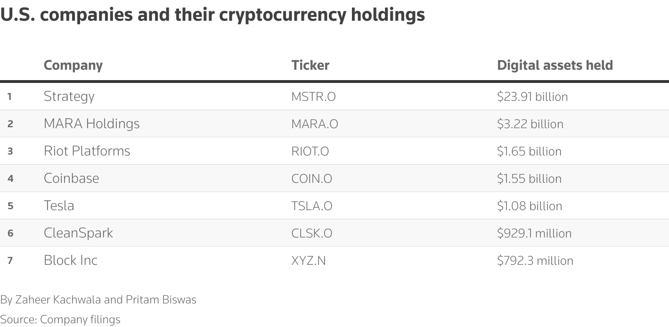Screen dimensions: 669x327
Task: Click the RIOT.O ticker symbol
Action: point(310,151)
